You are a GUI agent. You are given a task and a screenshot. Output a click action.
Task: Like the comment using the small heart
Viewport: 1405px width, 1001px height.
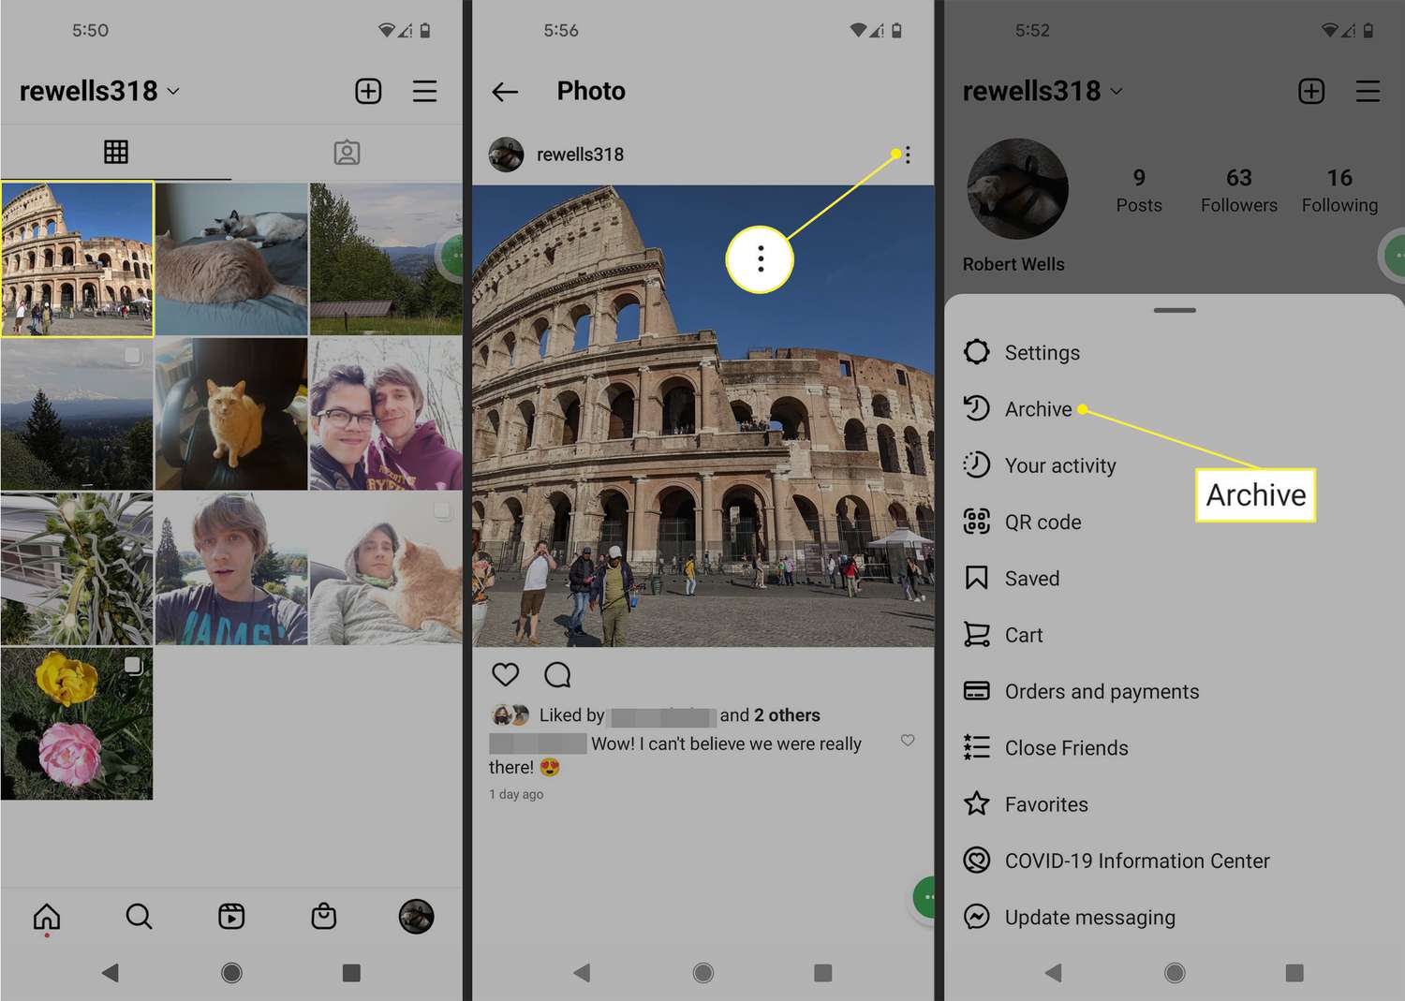tap(907, 741)
